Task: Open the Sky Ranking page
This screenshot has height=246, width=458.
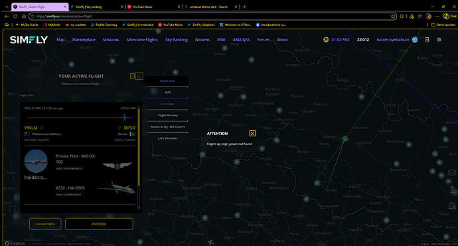Action: point(177,39)
